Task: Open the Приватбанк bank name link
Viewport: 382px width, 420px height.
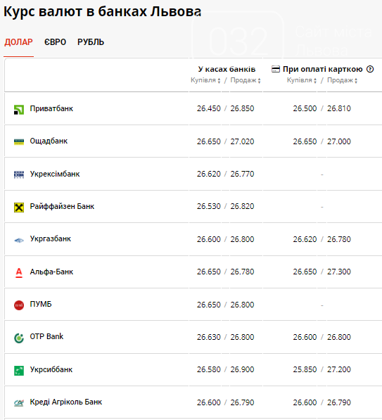Action: (51, 108)
